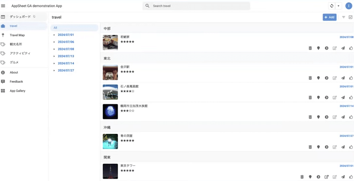Open グルメ in the sidebar
Viewport: 354px width, 181px height.
click(24, 62)
